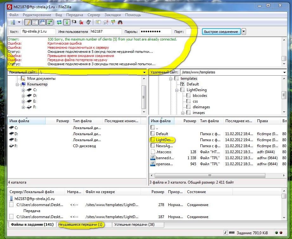Image resolution: width=292 pixels, height=239 pixels.
Task: Sort queue by Состояние column
Action: pos(209,192)
